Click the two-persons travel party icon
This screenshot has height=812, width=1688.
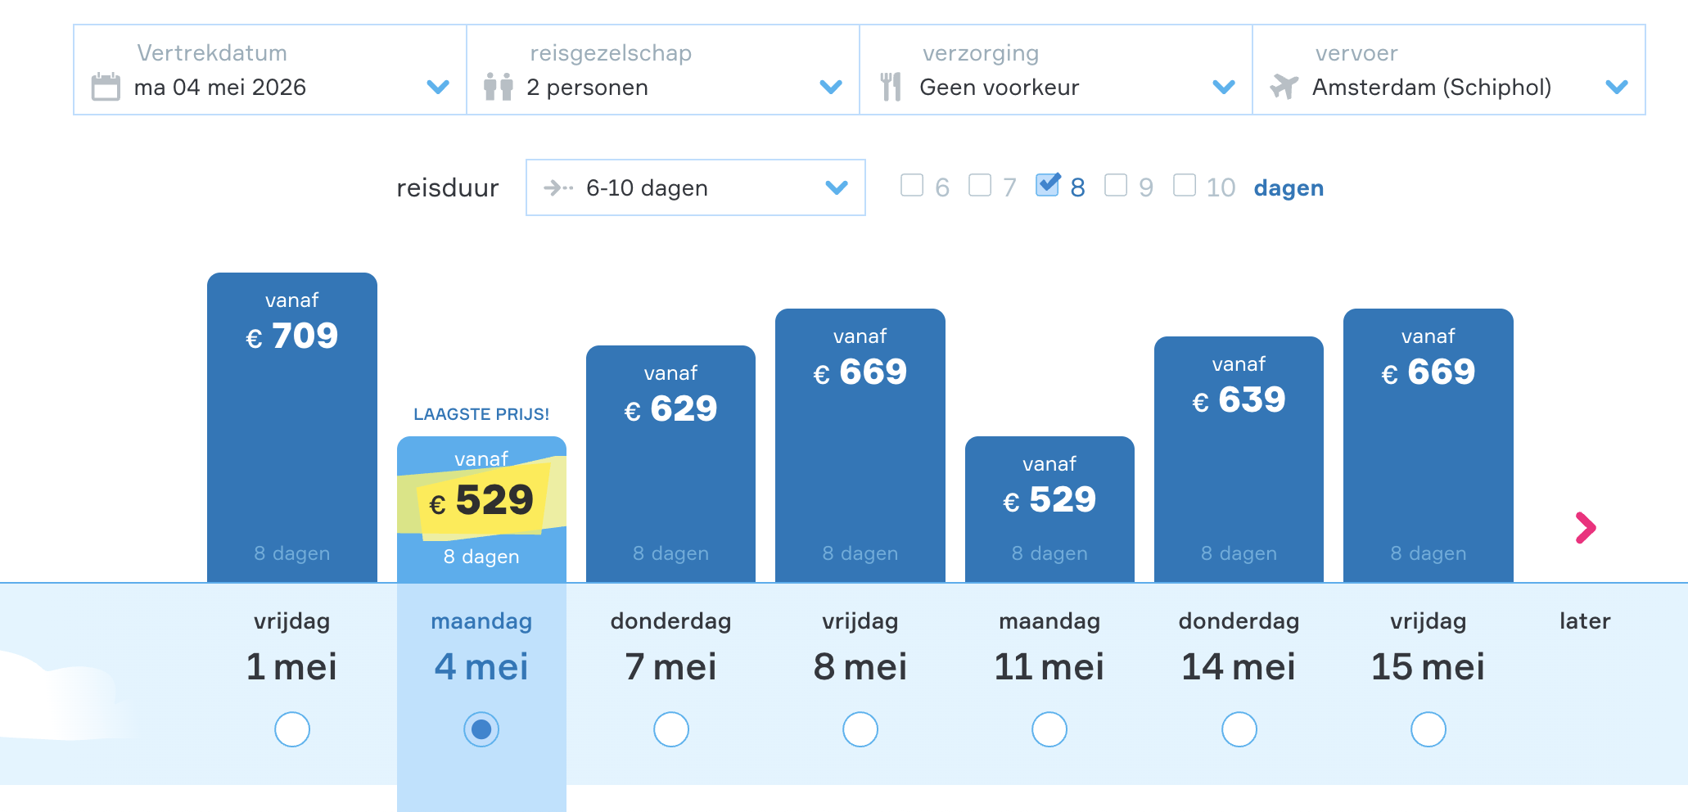[x=498, y=87]
